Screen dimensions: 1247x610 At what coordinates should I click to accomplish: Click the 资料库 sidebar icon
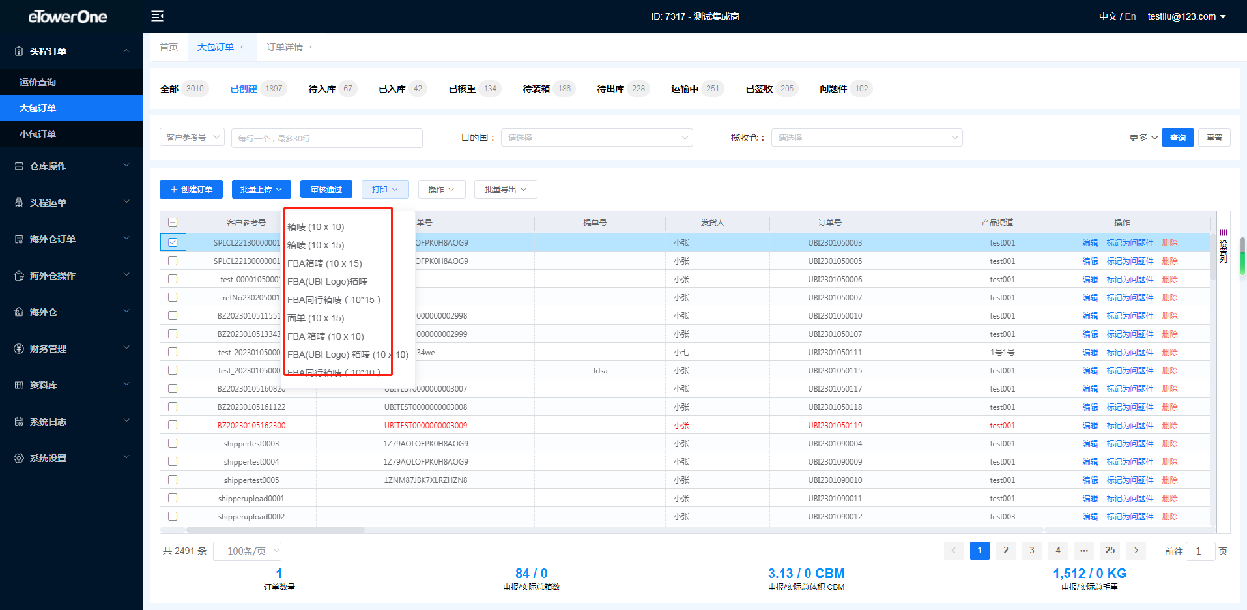tap(19, 385)
